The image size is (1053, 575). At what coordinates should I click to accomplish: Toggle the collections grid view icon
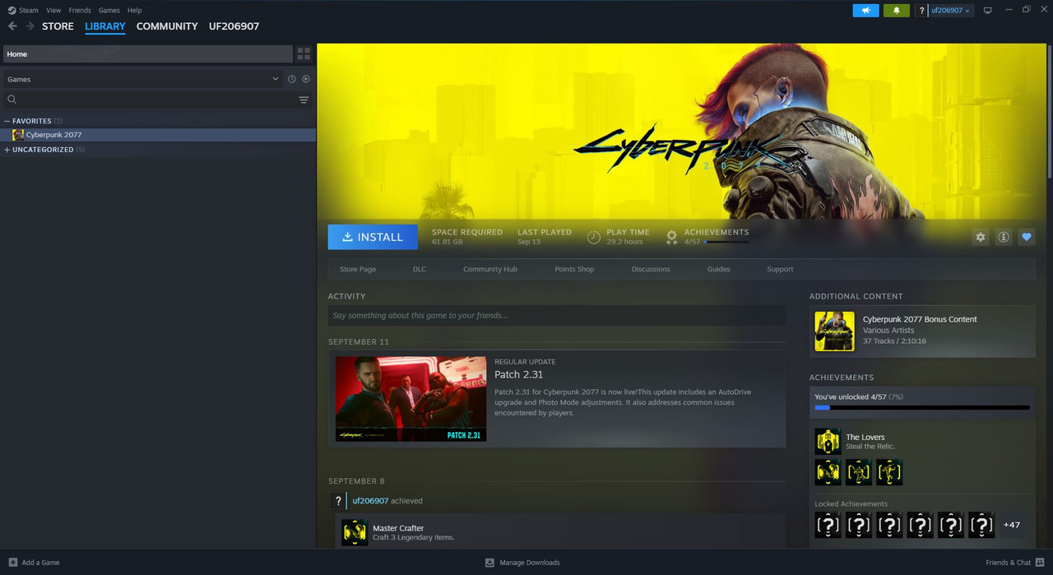pyautogui.click(x=304, y=53)
